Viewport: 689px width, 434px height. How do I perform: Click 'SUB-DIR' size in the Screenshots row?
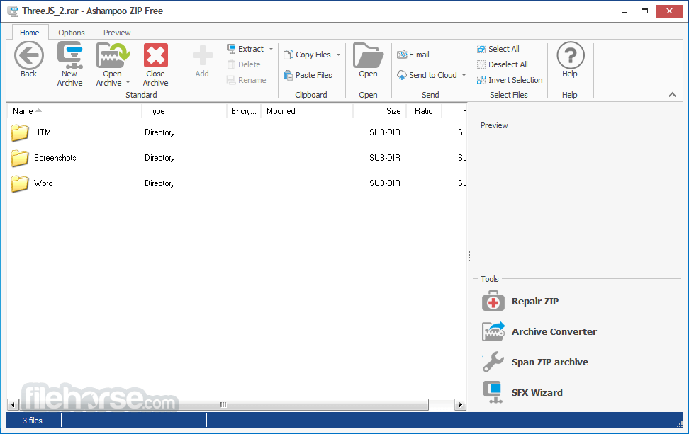pos(385,158)
